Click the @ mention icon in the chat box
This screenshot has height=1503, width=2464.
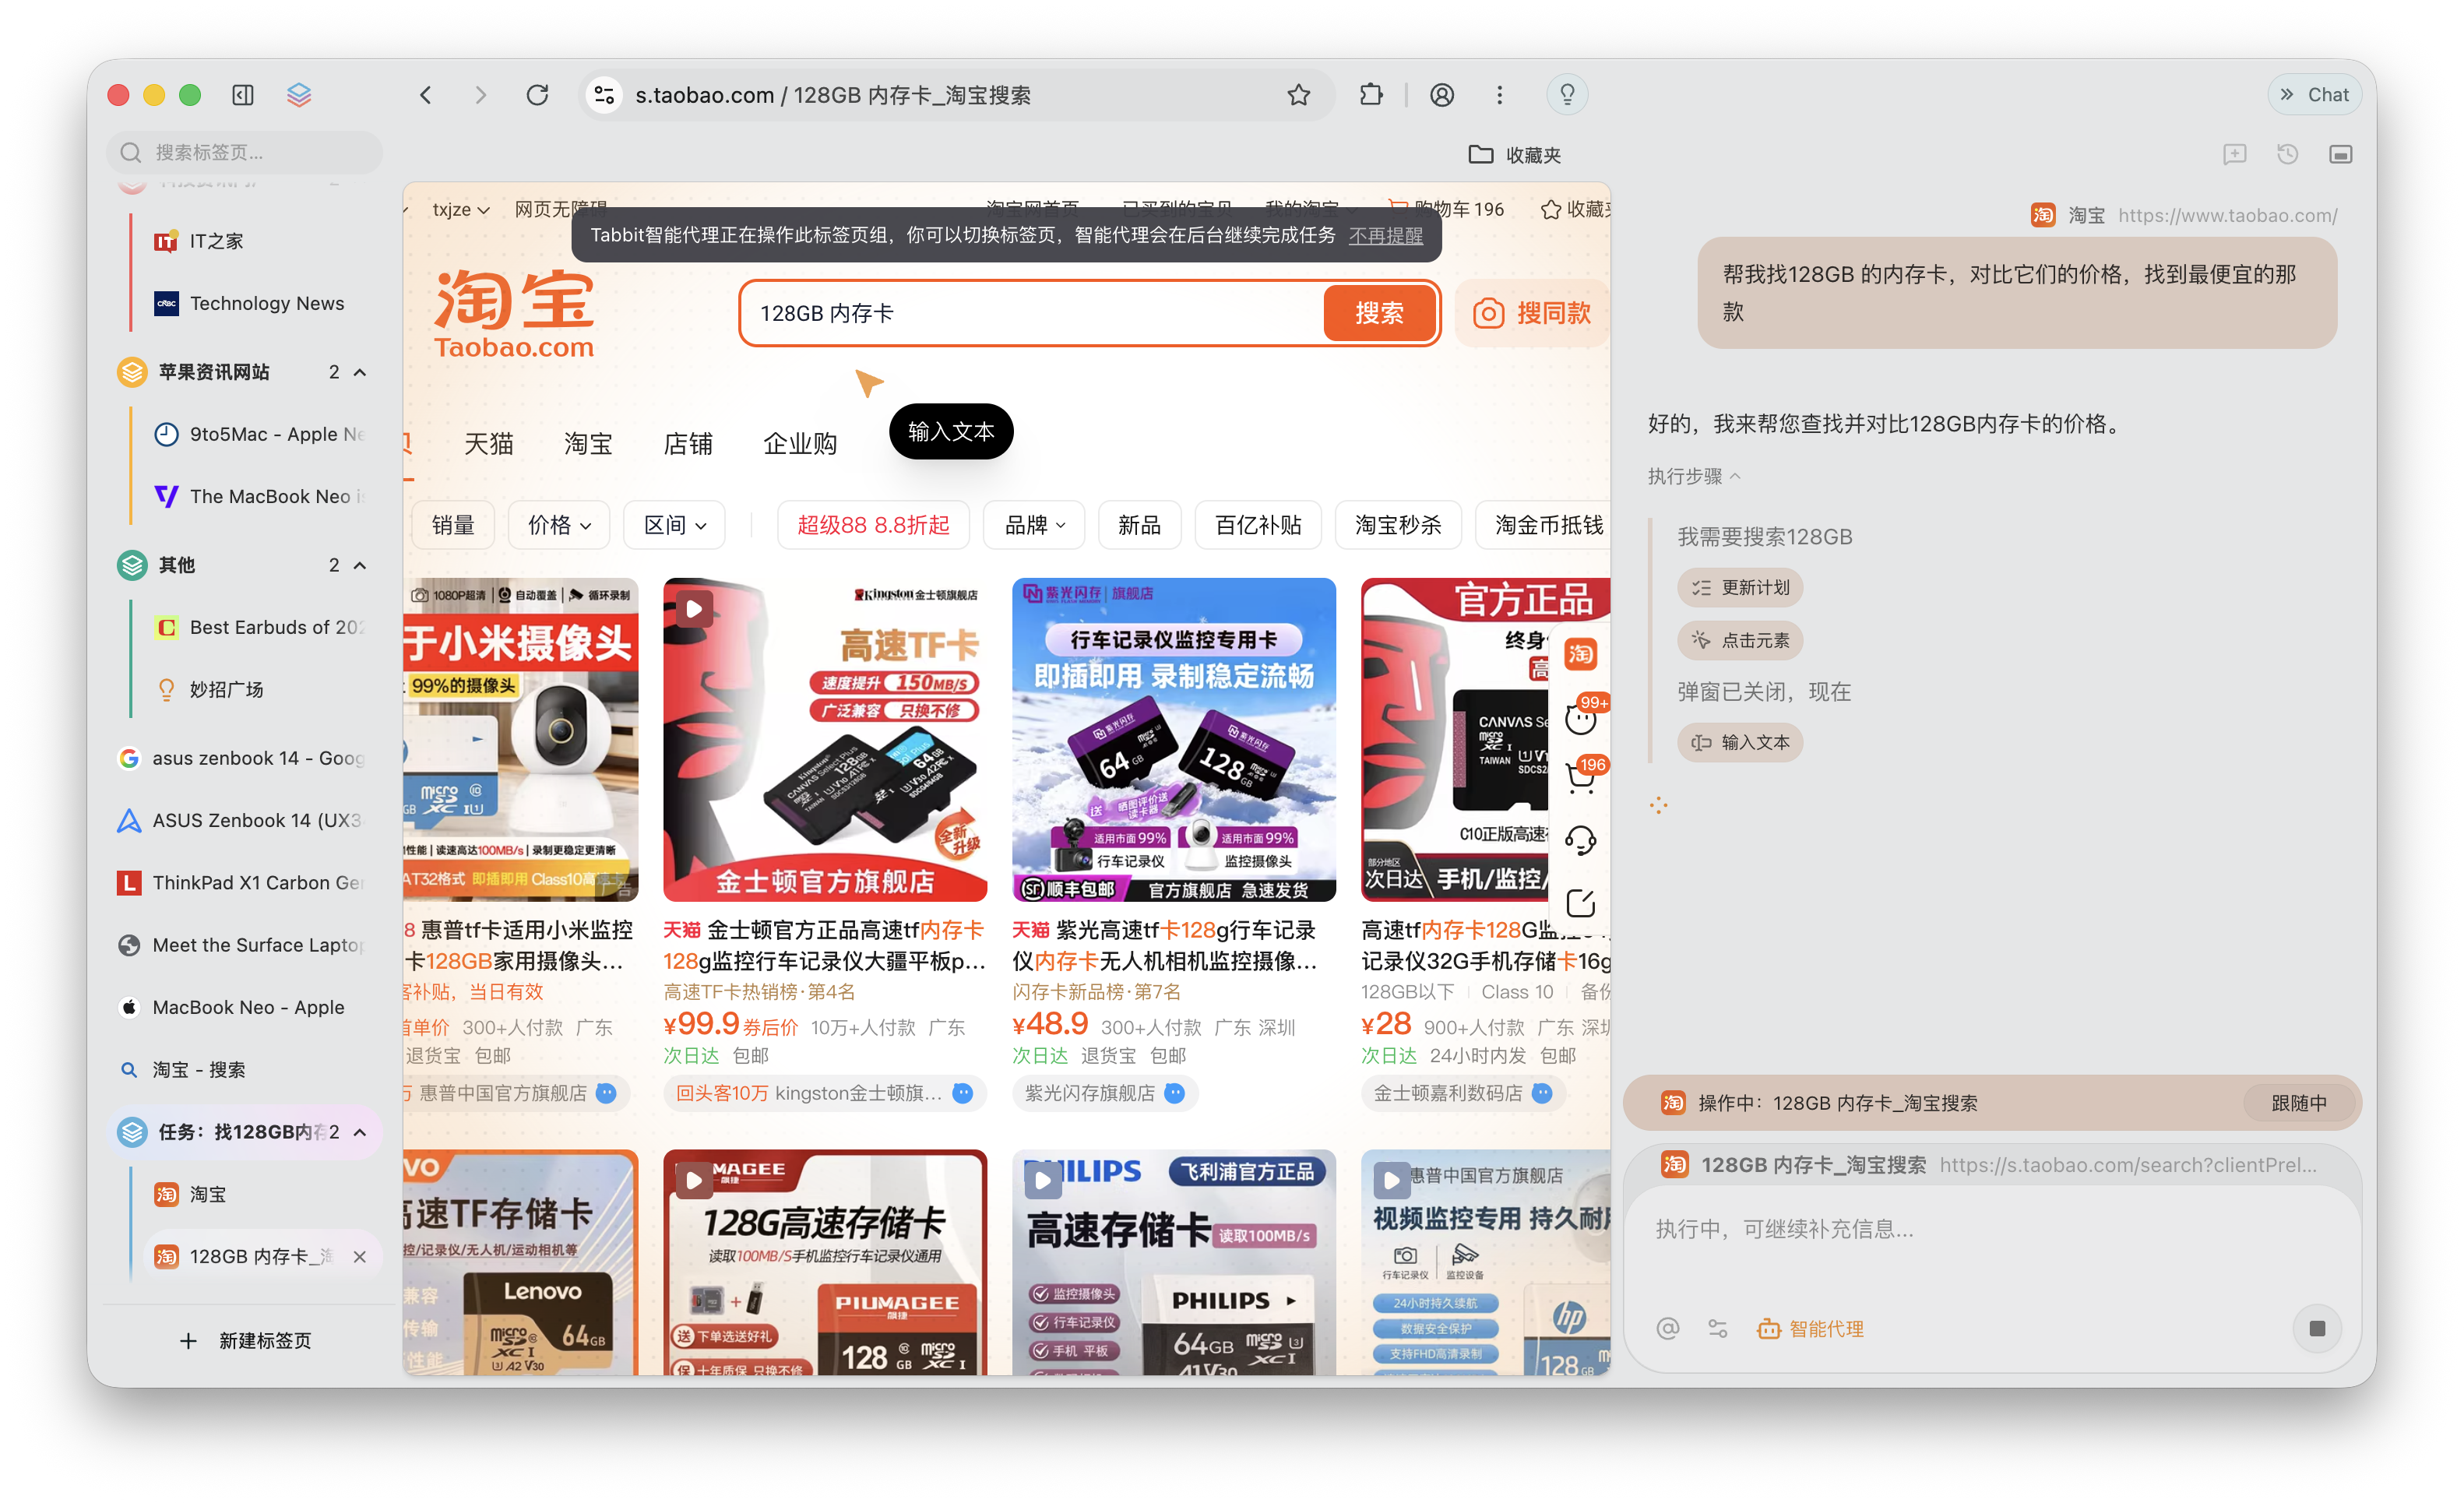tap(1667, 1328)
